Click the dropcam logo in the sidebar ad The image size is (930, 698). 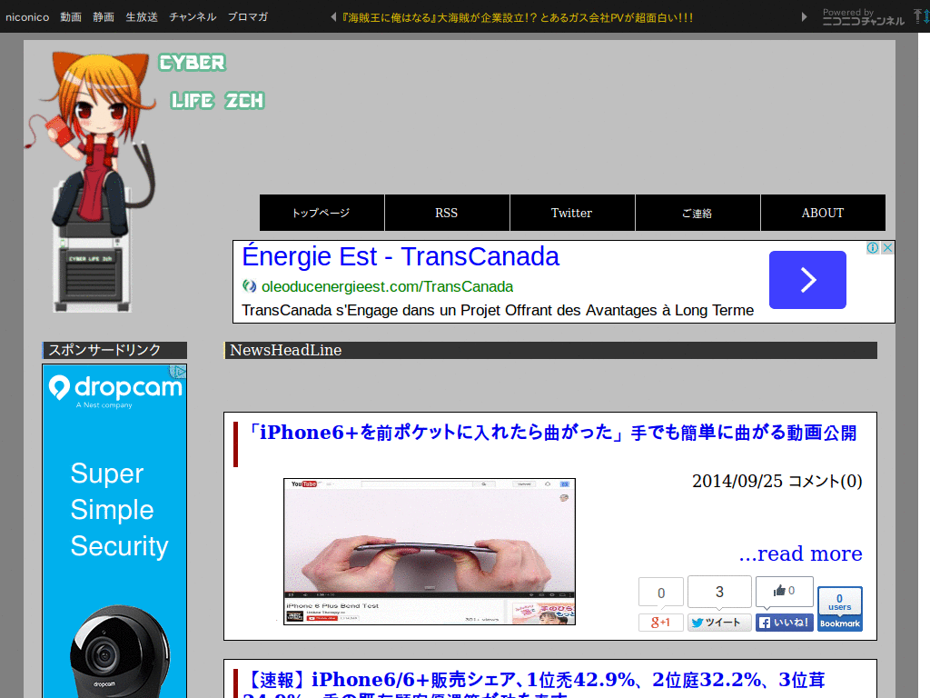[114, 386]
